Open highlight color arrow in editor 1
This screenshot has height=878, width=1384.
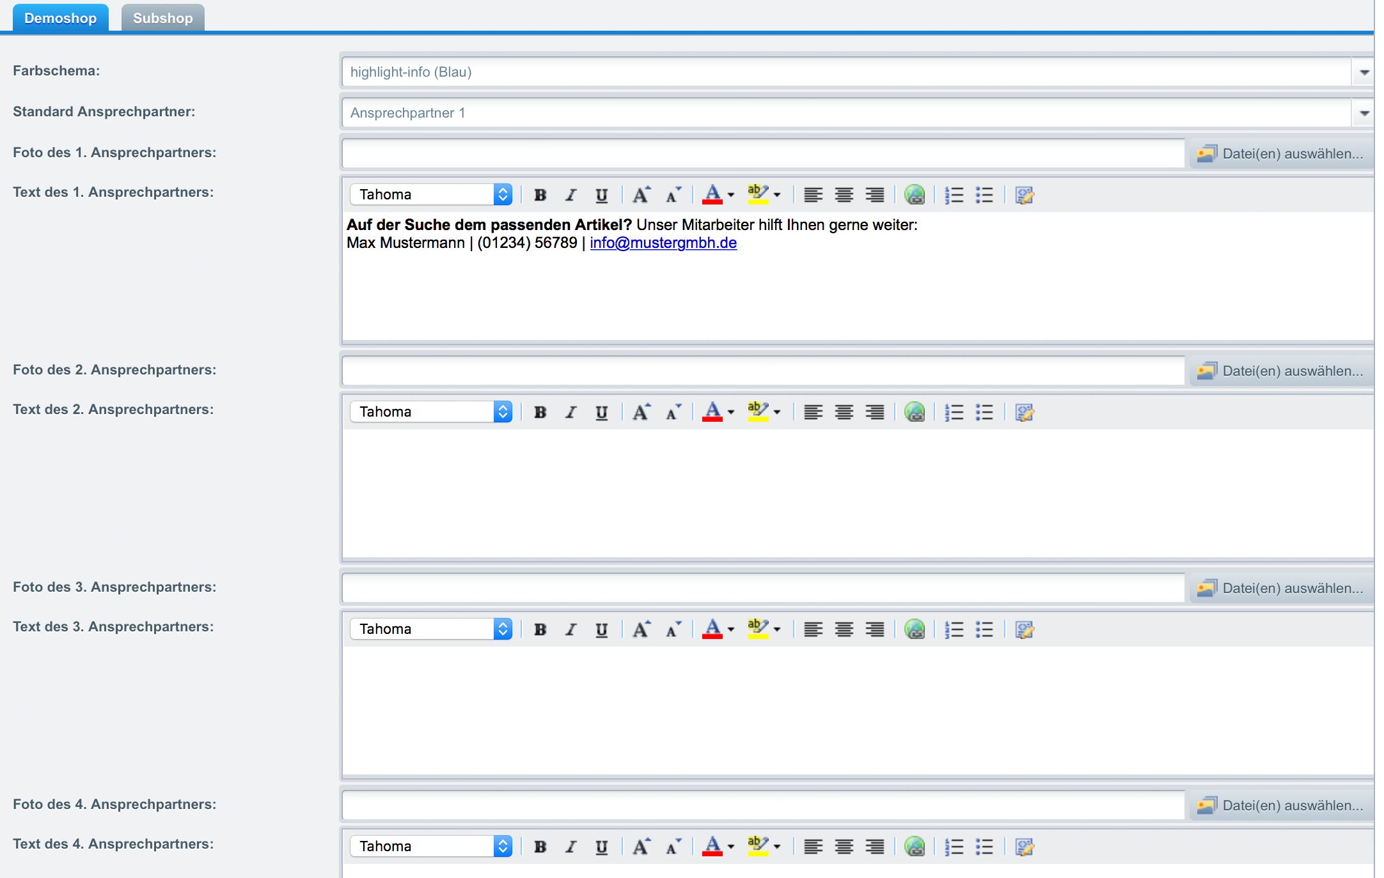click(x=777, y=195)
